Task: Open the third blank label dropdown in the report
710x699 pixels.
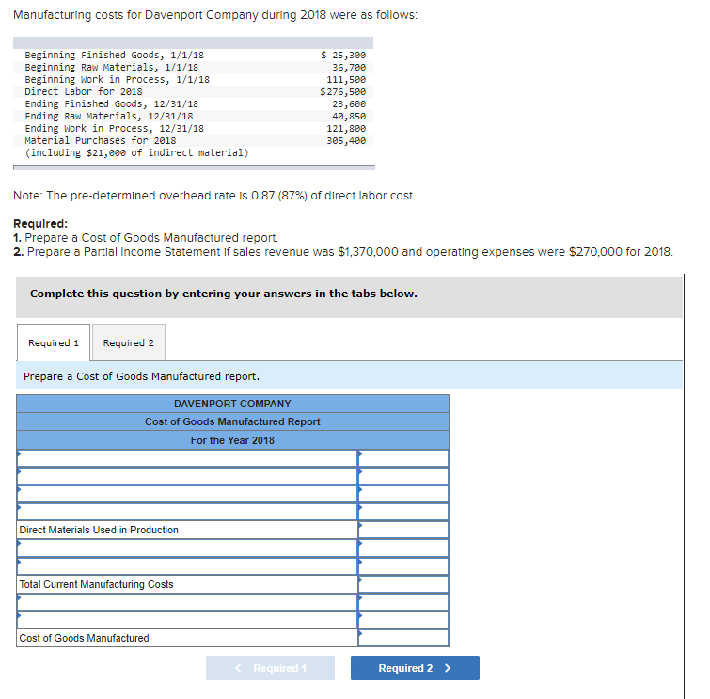Action: (187, 494)
